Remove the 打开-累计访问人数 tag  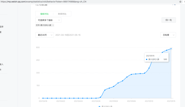pos(53,25)
